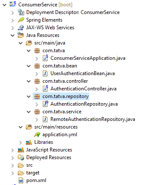Collapse the com.tatva.repository package
Viewport: 153px width, 185px height.
coord(29,97)
